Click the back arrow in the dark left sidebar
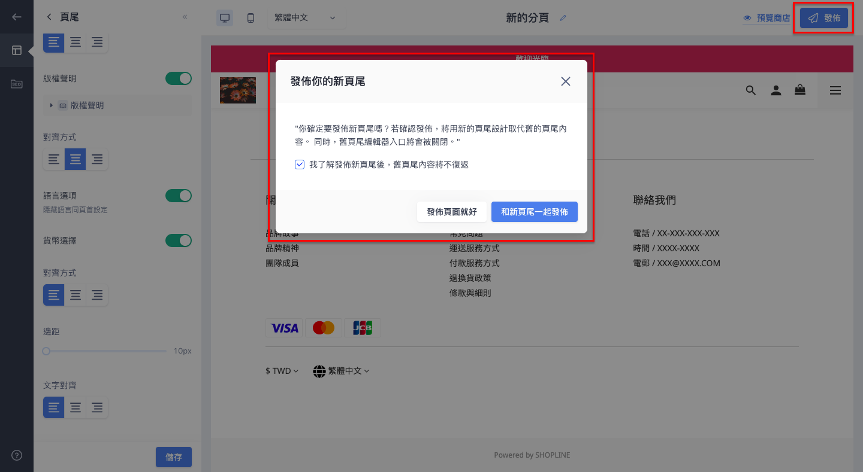Viewport: 863px width, 472px height. click(x=17, y=17)
